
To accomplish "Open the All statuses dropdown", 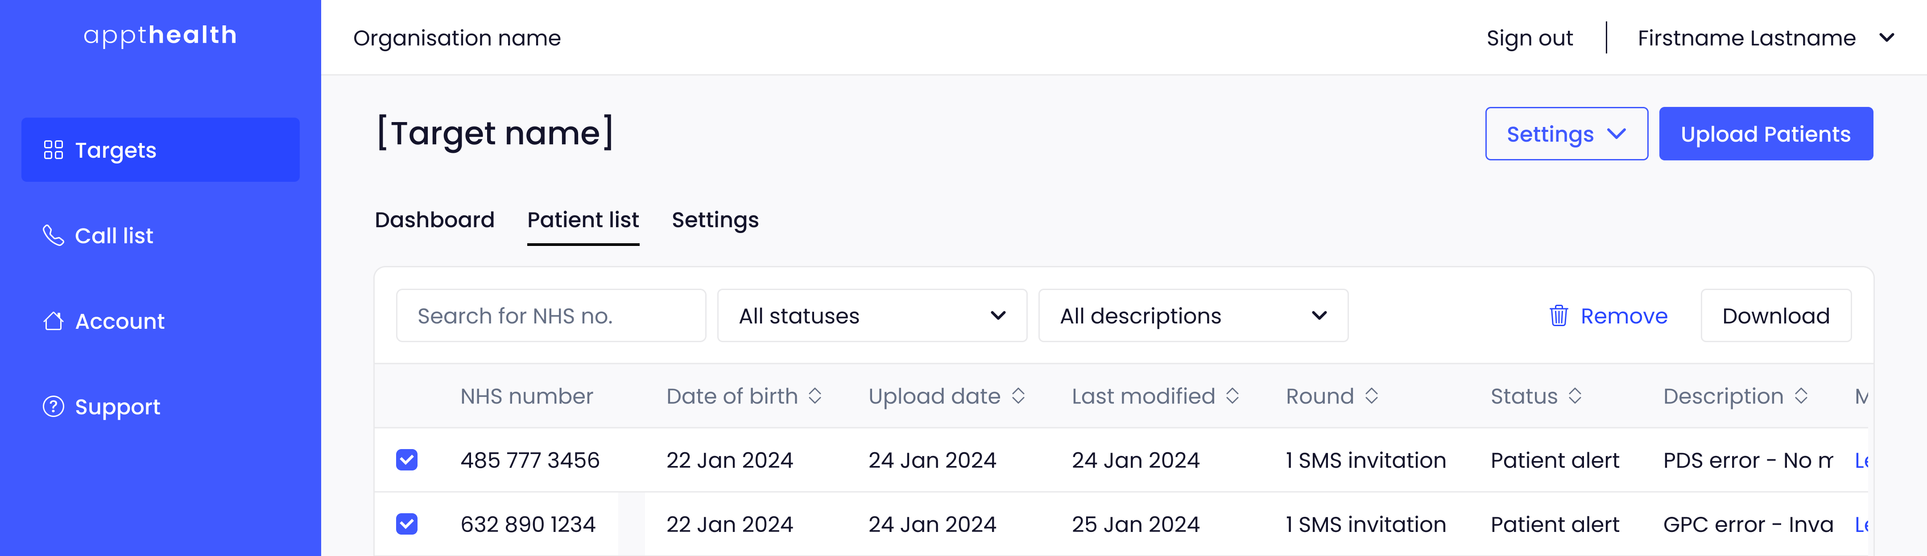I will (x=872, y=315).
